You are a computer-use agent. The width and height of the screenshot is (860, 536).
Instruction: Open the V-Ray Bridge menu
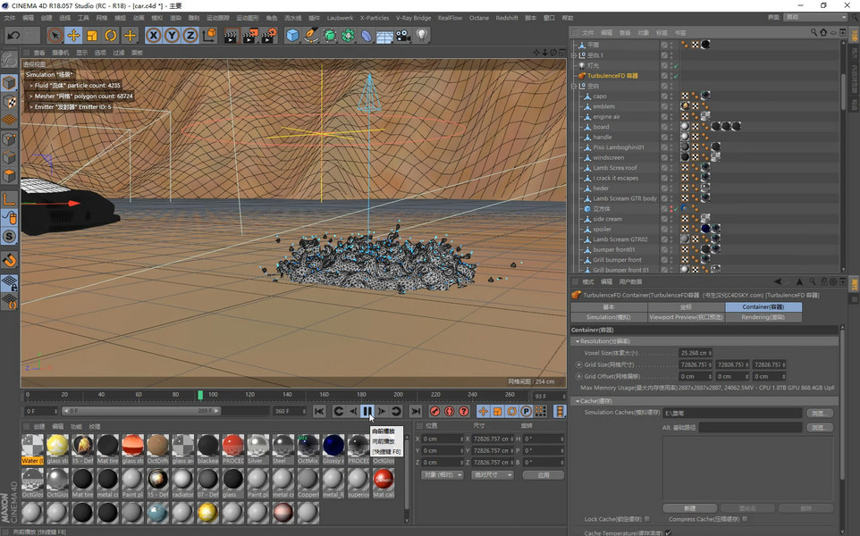click(414, 18)
